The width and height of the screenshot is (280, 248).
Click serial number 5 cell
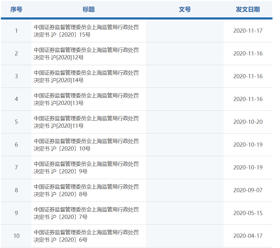pos(16,122)
